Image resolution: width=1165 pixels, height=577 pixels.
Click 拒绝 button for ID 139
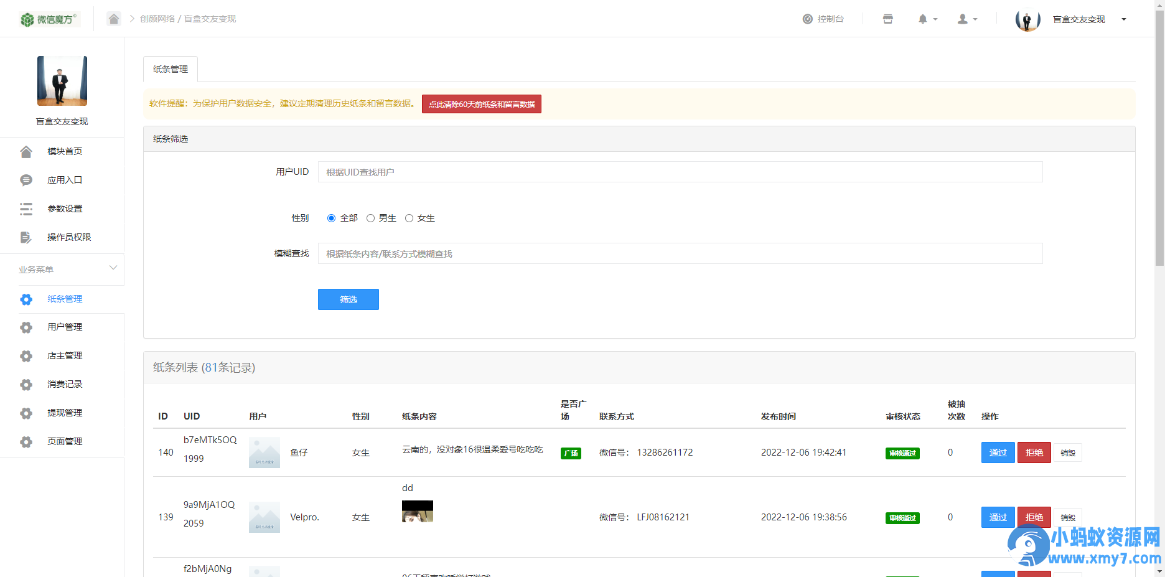point(1034,517)
